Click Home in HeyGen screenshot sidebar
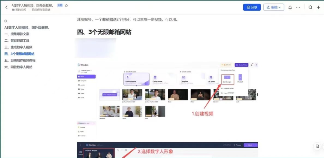 (86, 76)
